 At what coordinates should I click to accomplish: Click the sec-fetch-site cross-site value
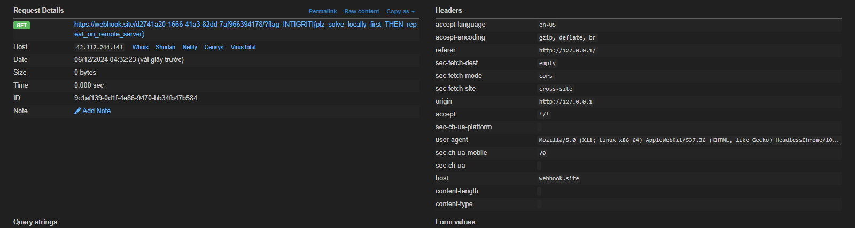555,89
